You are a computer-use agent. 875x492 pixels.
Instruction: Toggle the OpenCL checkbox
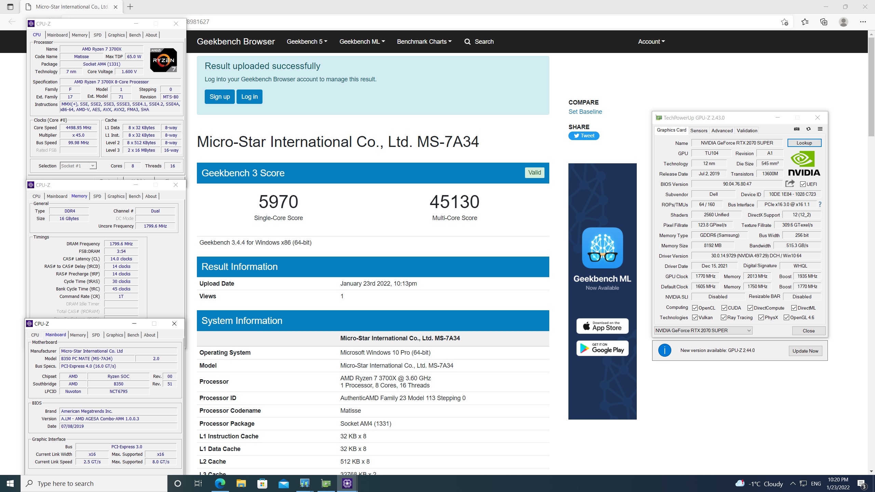tap(695, 308)
